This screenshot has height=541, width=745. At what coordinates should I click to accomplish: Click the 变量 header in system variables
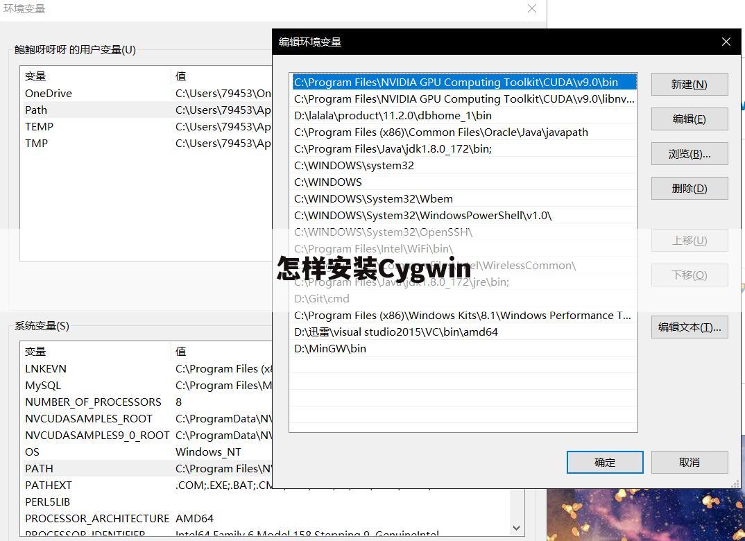[95, 352]
